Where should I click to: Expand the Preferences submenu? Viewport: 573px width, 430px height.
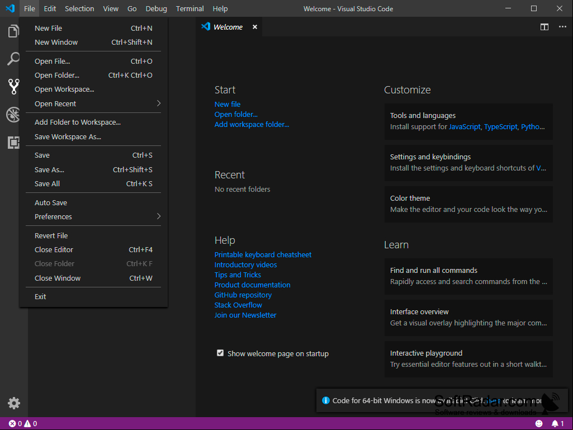93,216
